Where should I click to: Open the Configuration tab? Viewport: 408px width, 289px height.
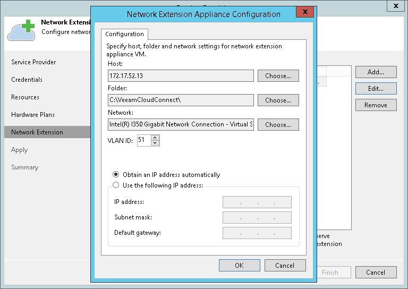(x=124, y=34)
